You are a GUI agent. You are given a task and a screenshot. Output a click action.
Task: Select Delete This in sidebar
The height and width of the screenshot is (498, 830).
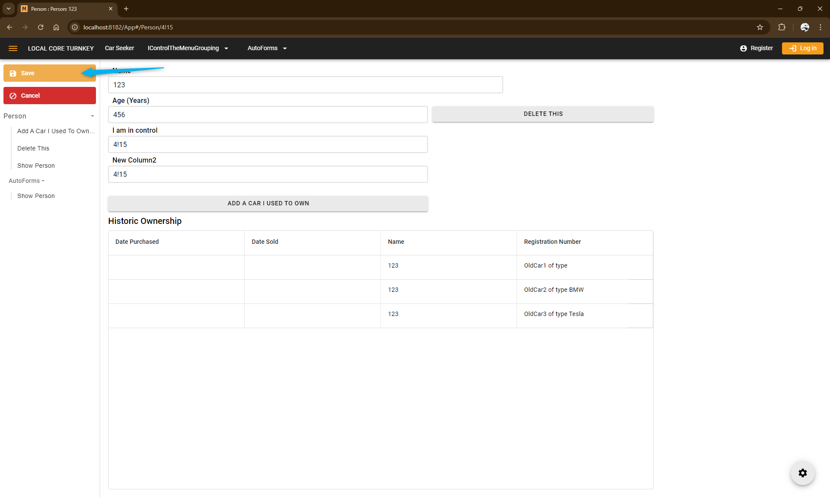pyautogui.click(x=33, y=148)
